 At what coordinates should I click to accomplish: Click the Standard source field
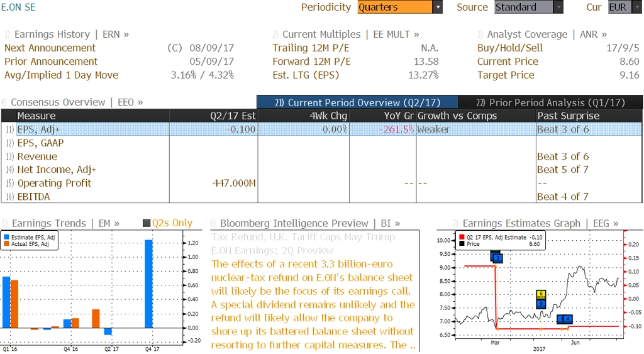[524, 7]
